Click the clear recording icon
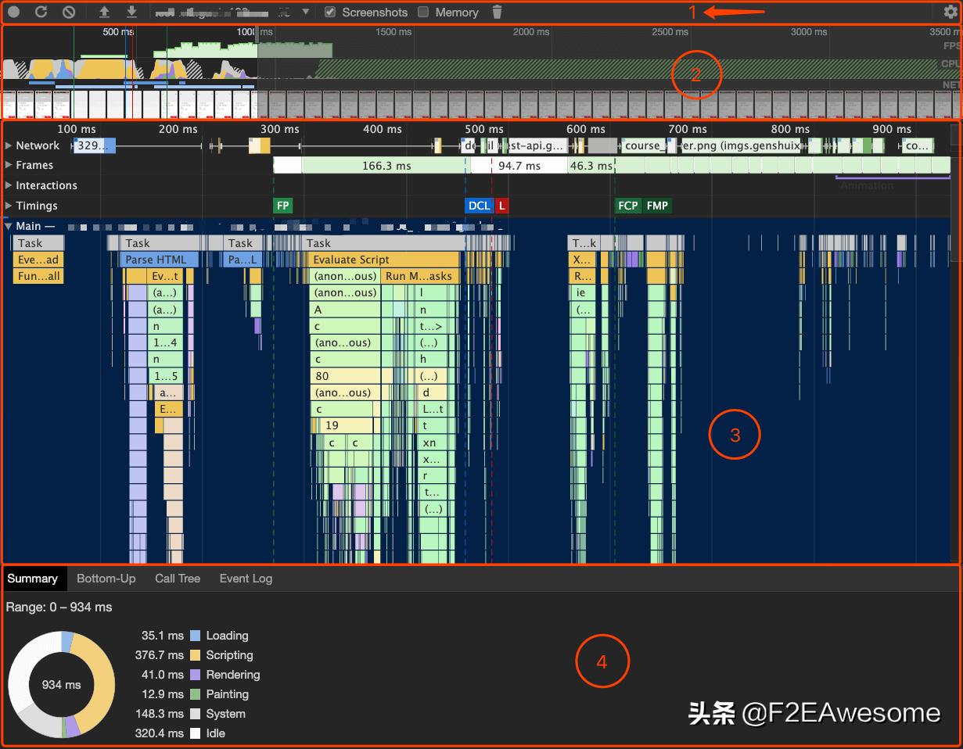This screenshot has width=963, height=749. 69,12
